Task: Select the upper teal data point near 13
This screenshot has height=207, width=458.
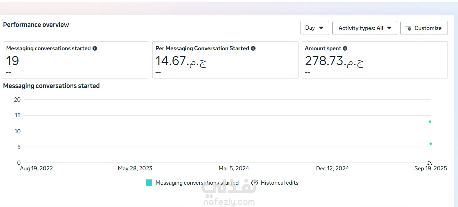Action: [x=430, y=121]
